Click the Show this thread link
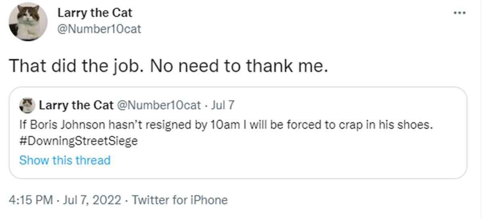 pos(65,160)
